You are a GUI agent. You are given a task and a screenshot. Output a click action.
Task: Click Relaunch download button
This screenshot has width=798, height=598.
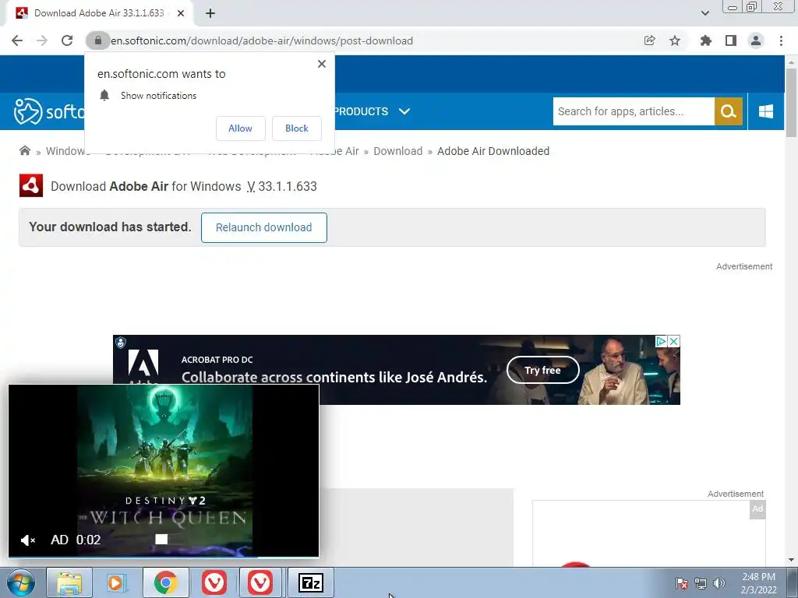click(x=263, y=227)
